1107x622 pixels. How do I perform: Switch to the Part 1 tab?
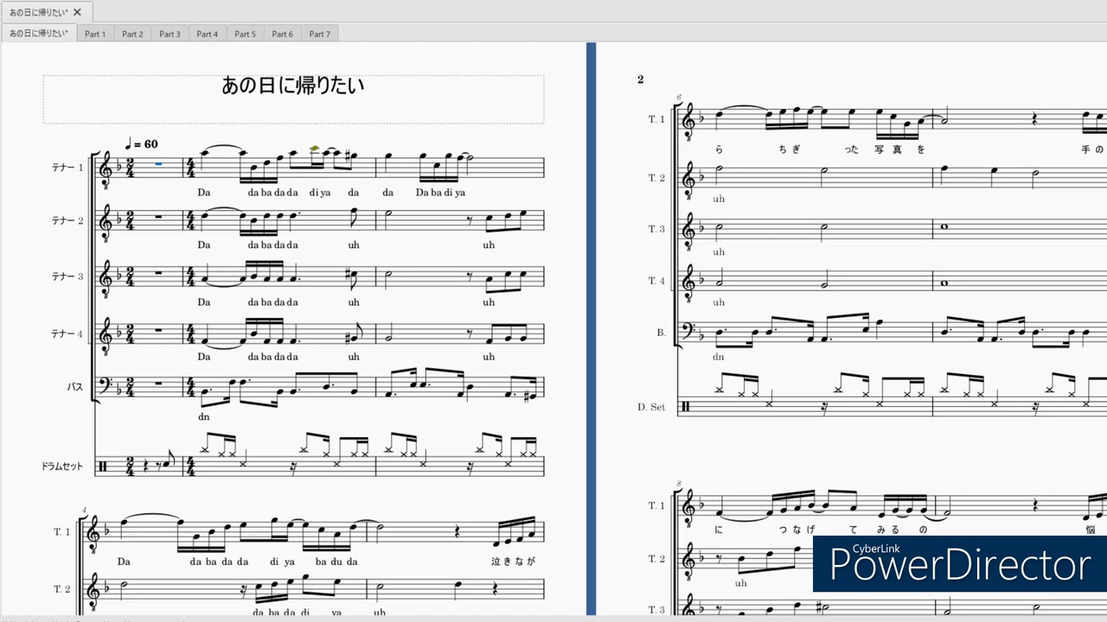95,34
